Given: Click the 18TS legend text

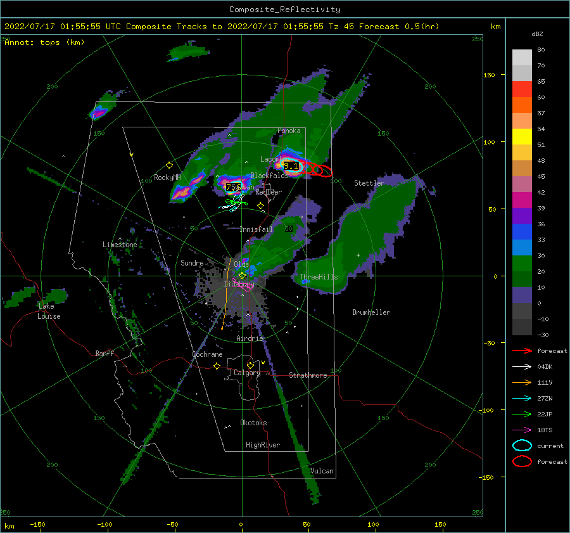Looking at the screenshot, I should [545, 430].
